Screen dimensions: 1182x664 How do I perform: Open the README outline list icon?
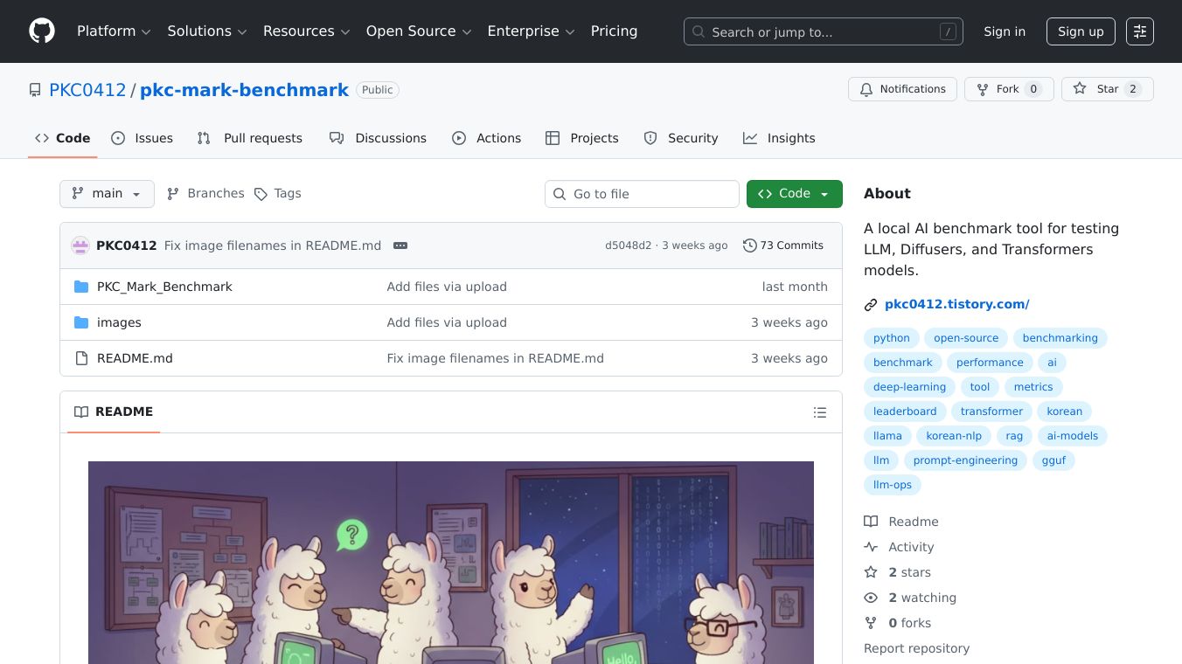point(820,412)
